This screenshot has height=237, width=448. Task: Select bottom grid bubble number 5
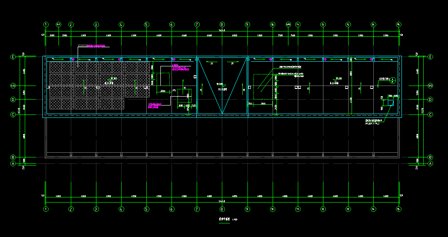pos(146,209)
